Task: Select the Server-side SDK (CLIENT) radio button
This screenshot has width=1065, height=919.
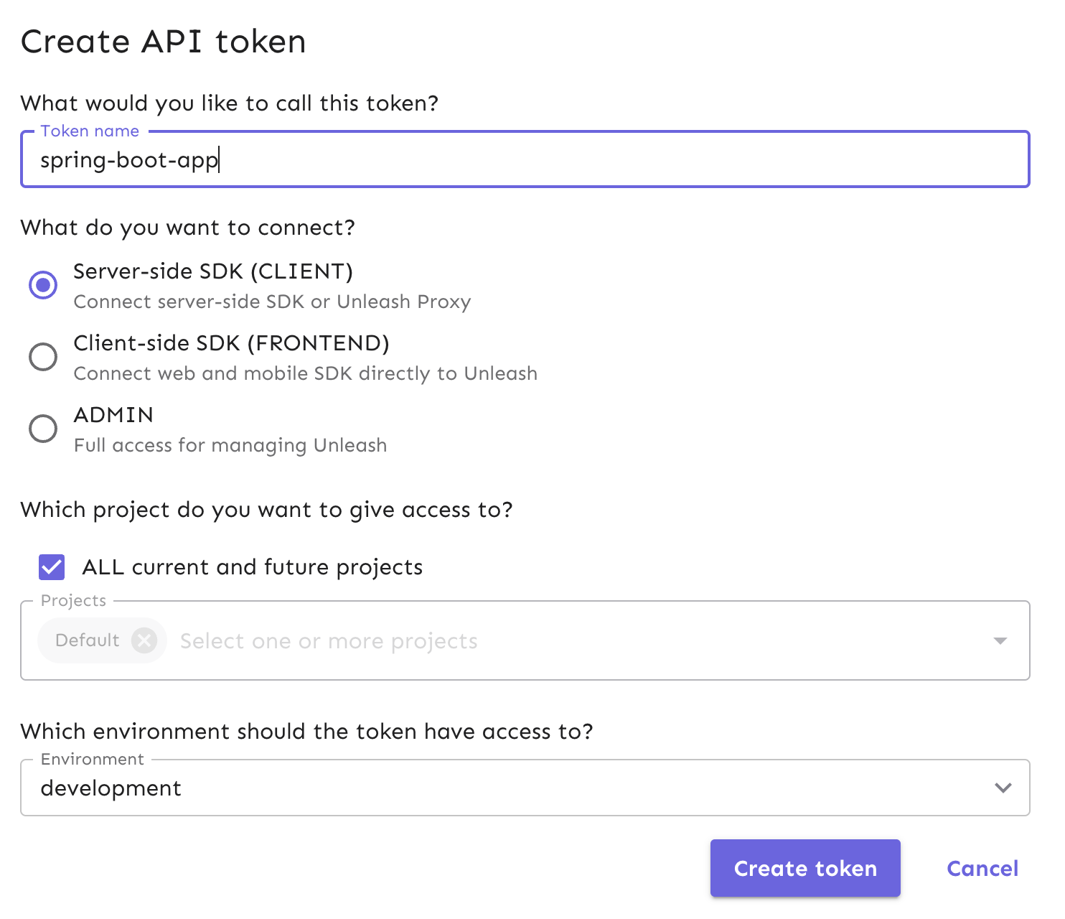Action: [43, 285]
